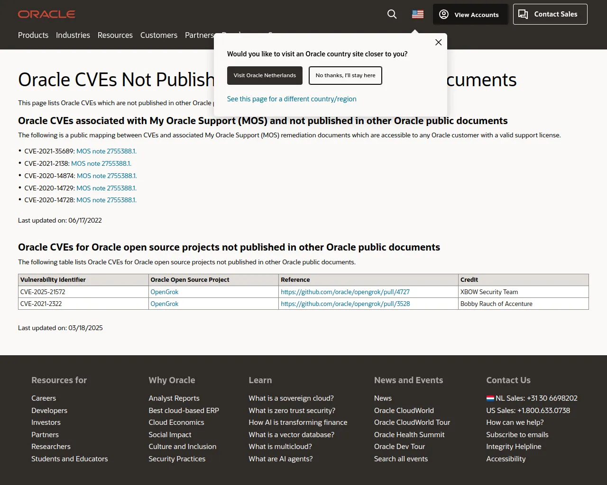
Task: Open Investors footer link
Action: [46, 422]
